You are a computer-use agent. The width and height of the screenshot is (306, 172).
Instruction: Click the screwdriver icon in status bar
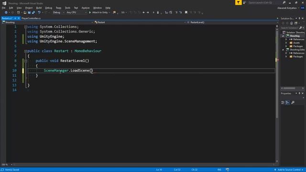coord(228,170)
